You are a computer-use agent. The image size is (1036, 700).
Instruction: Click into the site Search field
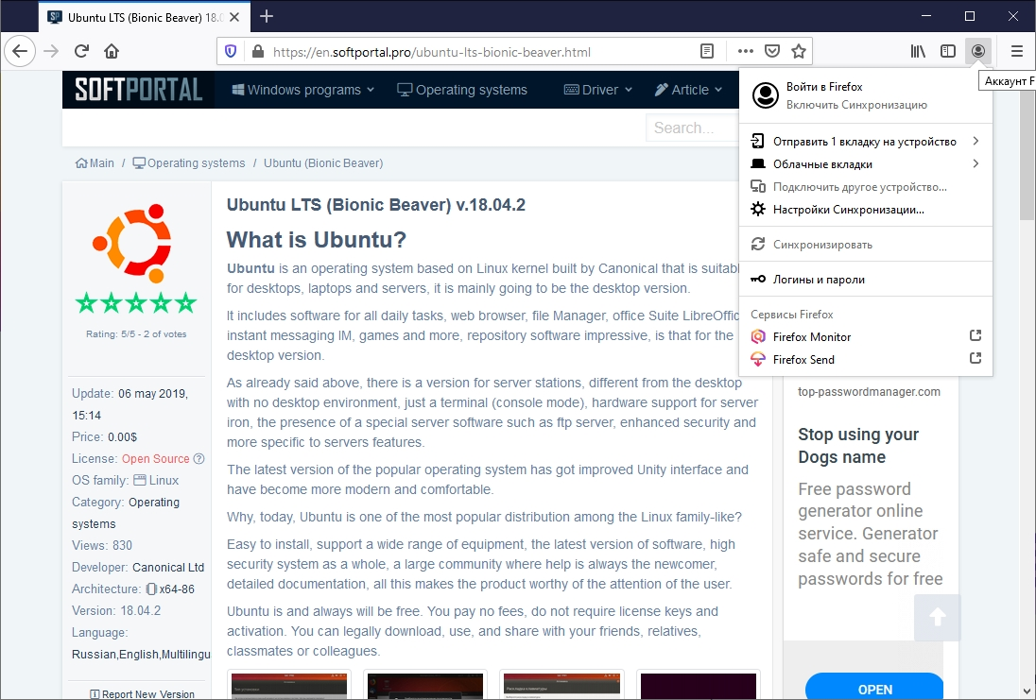(693, 128)
